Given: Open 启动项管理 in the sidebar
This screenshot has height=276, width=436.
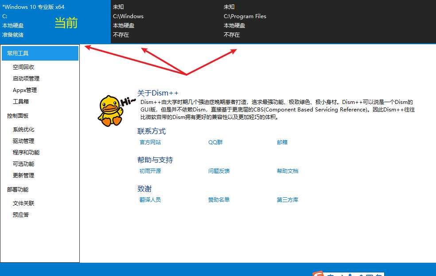Looking at the screenshot, I should click(x=26, y=79).
